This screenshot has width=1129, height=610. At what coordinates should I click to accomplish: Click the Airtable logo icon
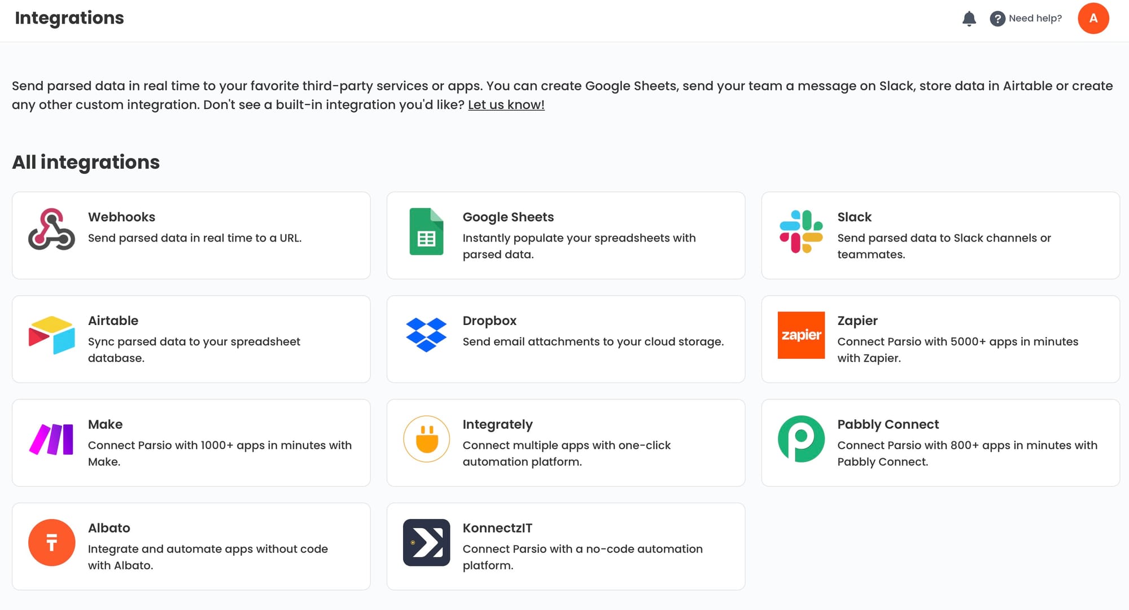pyautogui.click(x=51, y=335)
